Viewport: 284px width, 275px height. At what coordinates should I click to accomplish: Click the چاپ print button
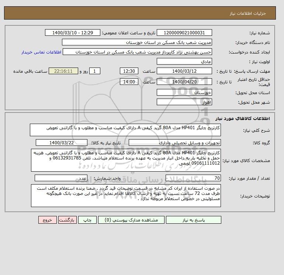pos(87,220)
